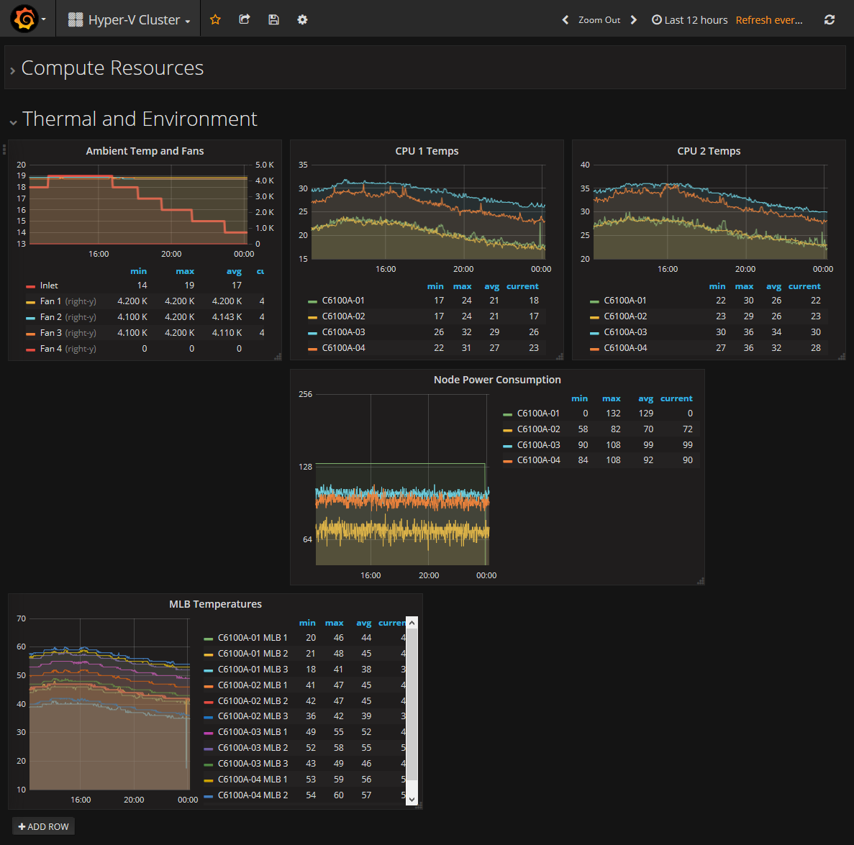Save the dashboard with the floppy disk icon
The width and height of the screenshot is (854, 845).
(273, 19)
